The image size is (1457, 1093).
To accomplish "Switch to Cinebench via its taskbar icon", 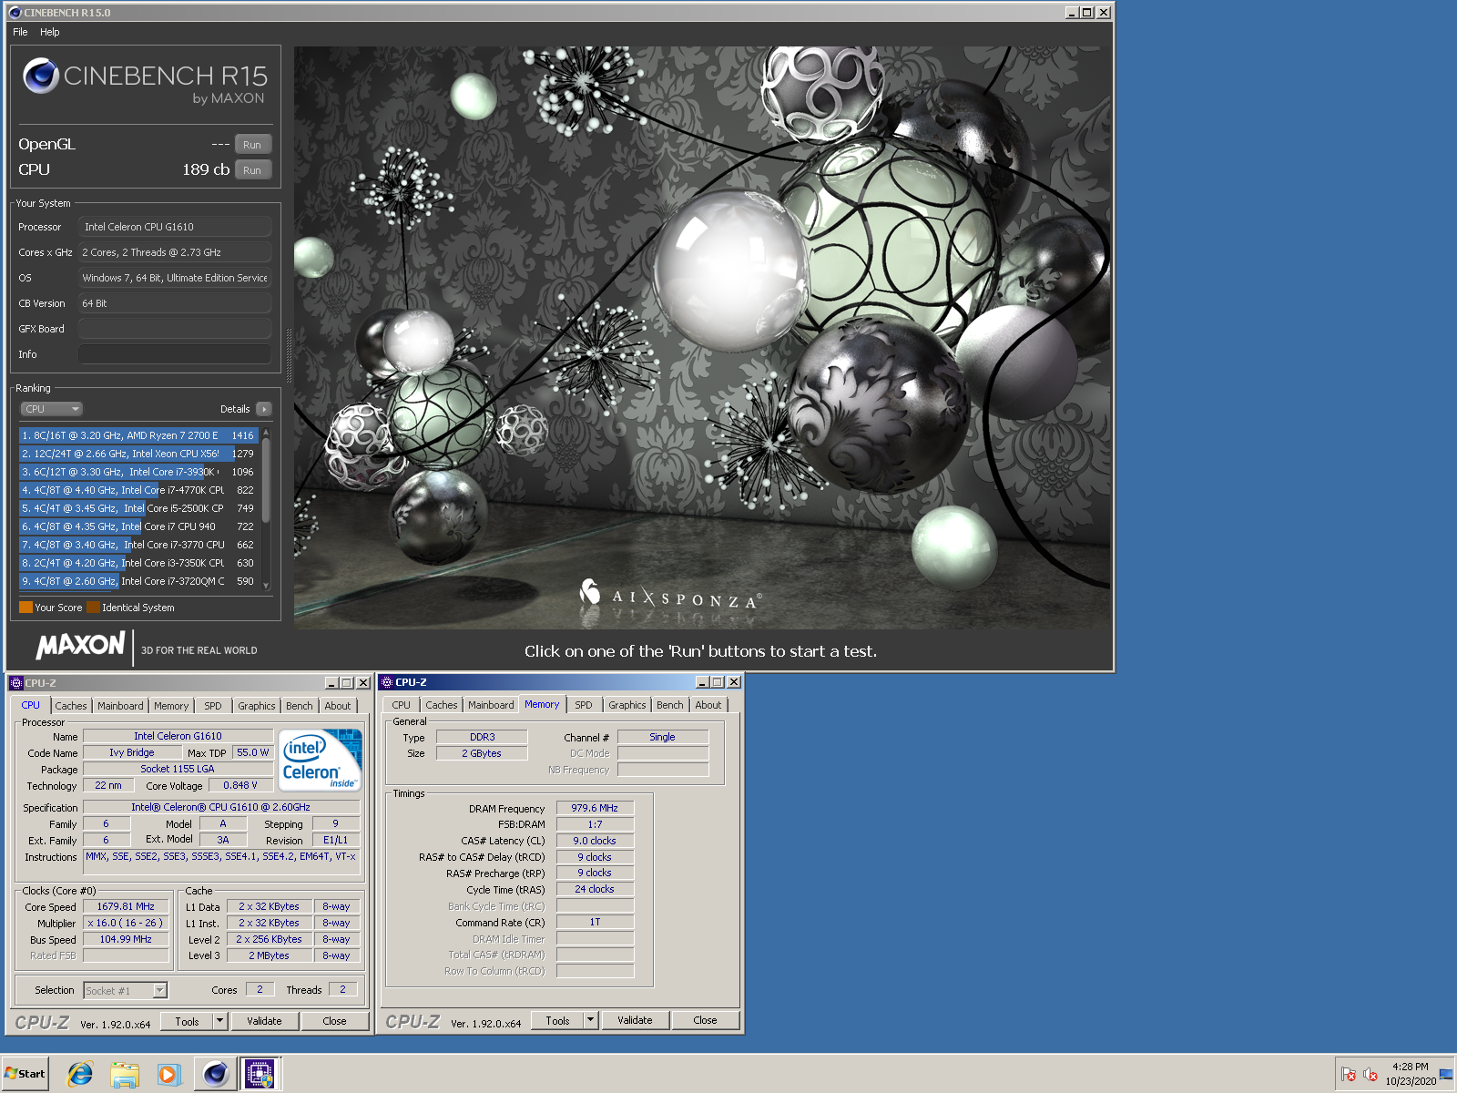I will 215,1074.
